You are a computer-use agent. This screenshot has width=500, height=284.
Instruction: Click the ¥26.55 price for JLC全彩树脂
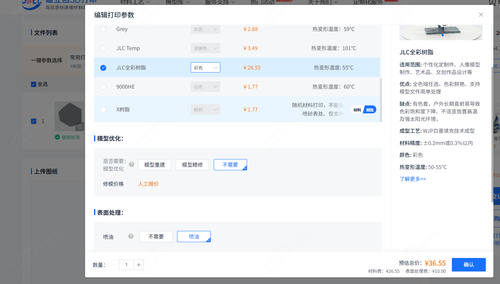pyautogui.click(x=252, y=68)
